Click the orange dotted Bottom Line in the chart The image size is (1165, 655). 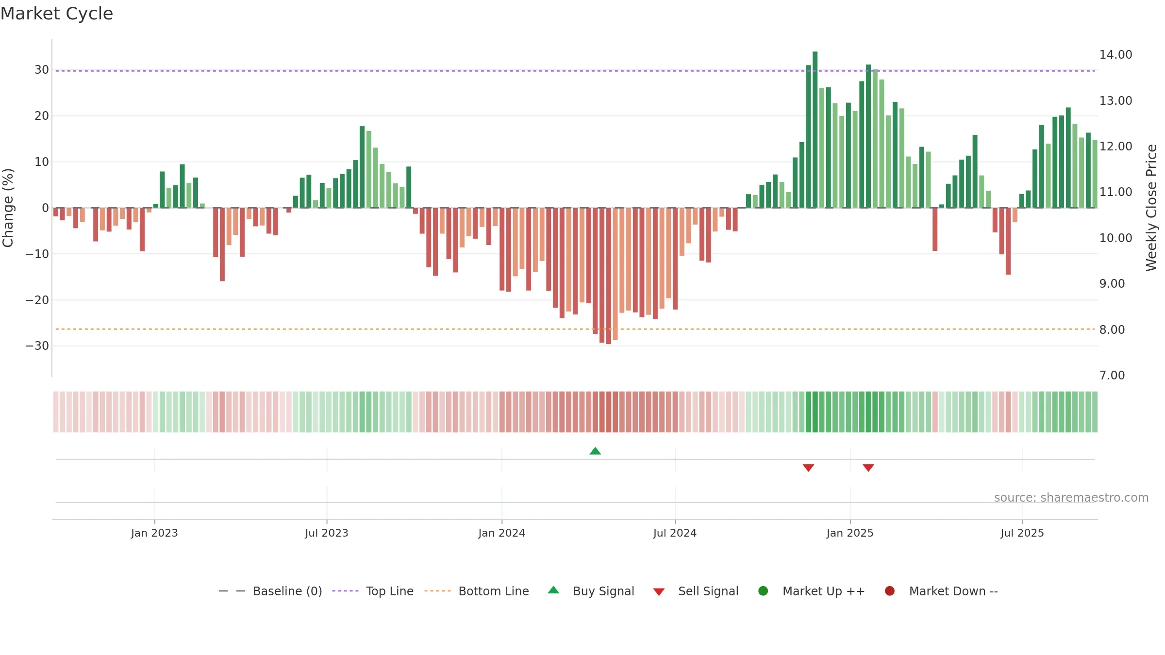coord(575,329)
